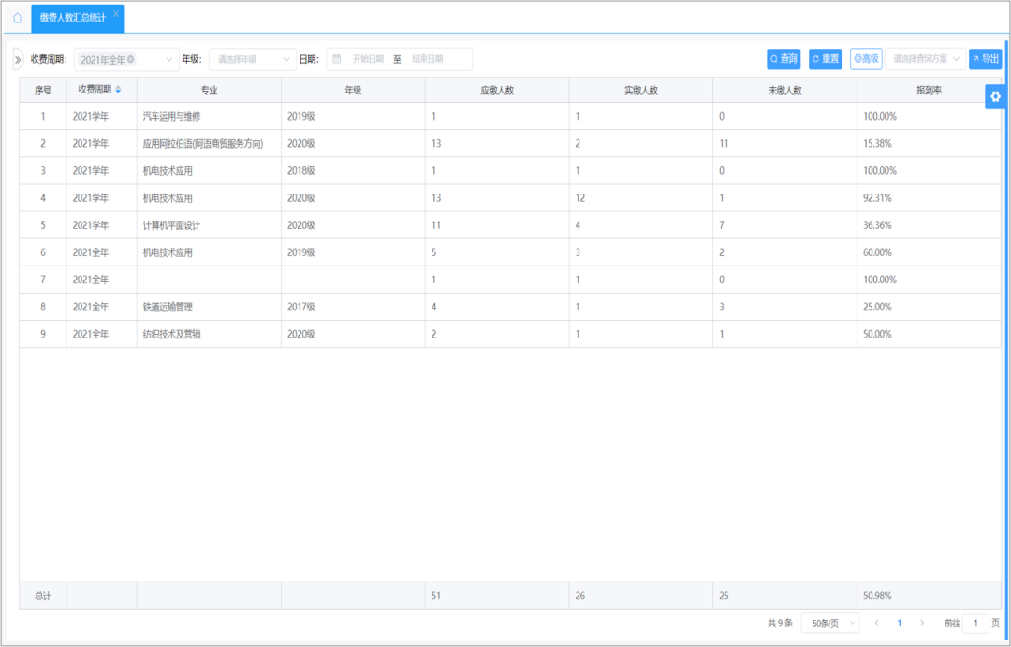The height and width of the screenshot is (647, 1011).
Task: Open the 收费周期 period dropdown
Action: coord(125,58)
